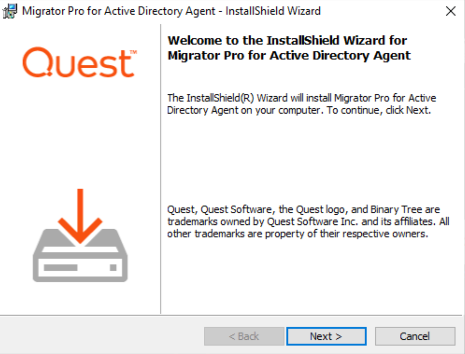
Task: Click the grayed-out < Back button
Action: point(244,336)
